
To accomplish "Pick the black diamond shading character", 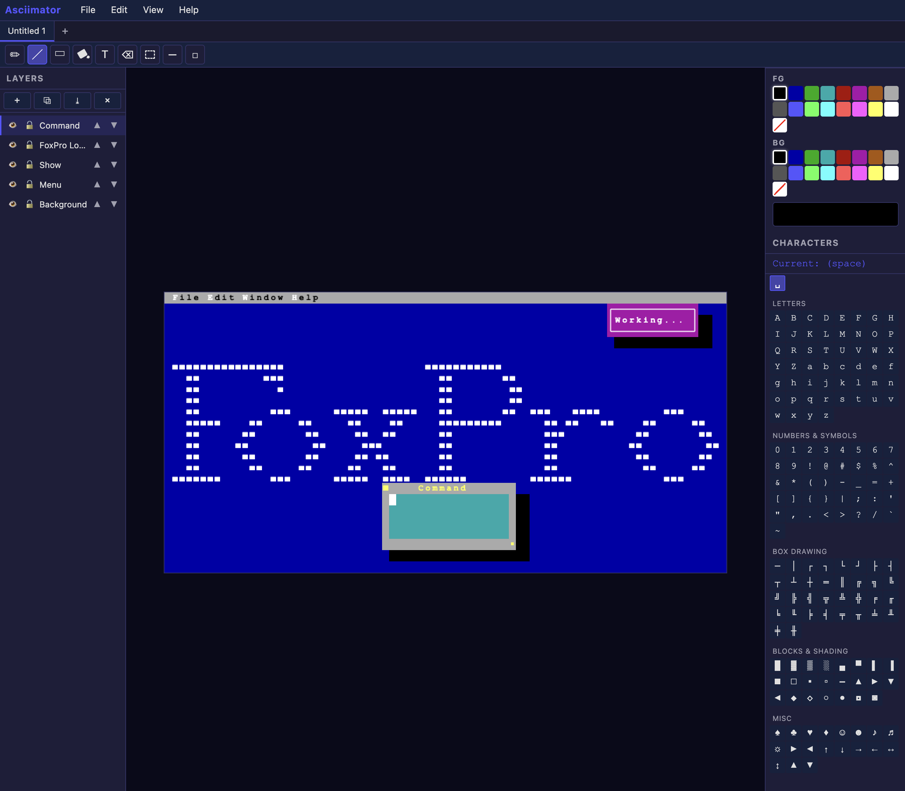I will click(x=794, y=698).
